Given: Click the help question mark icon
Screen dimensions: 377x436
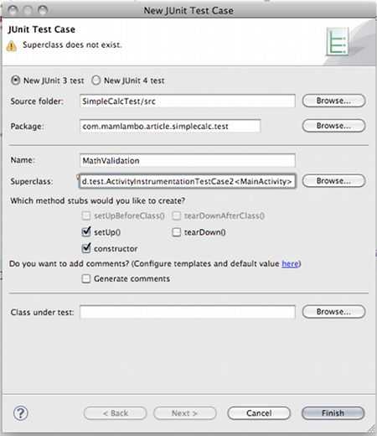Looking at the screenshot, I should 21,413.
